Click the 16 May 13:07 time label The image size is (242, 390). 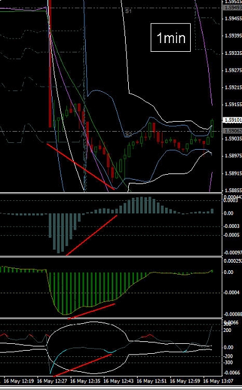[218, 381]
